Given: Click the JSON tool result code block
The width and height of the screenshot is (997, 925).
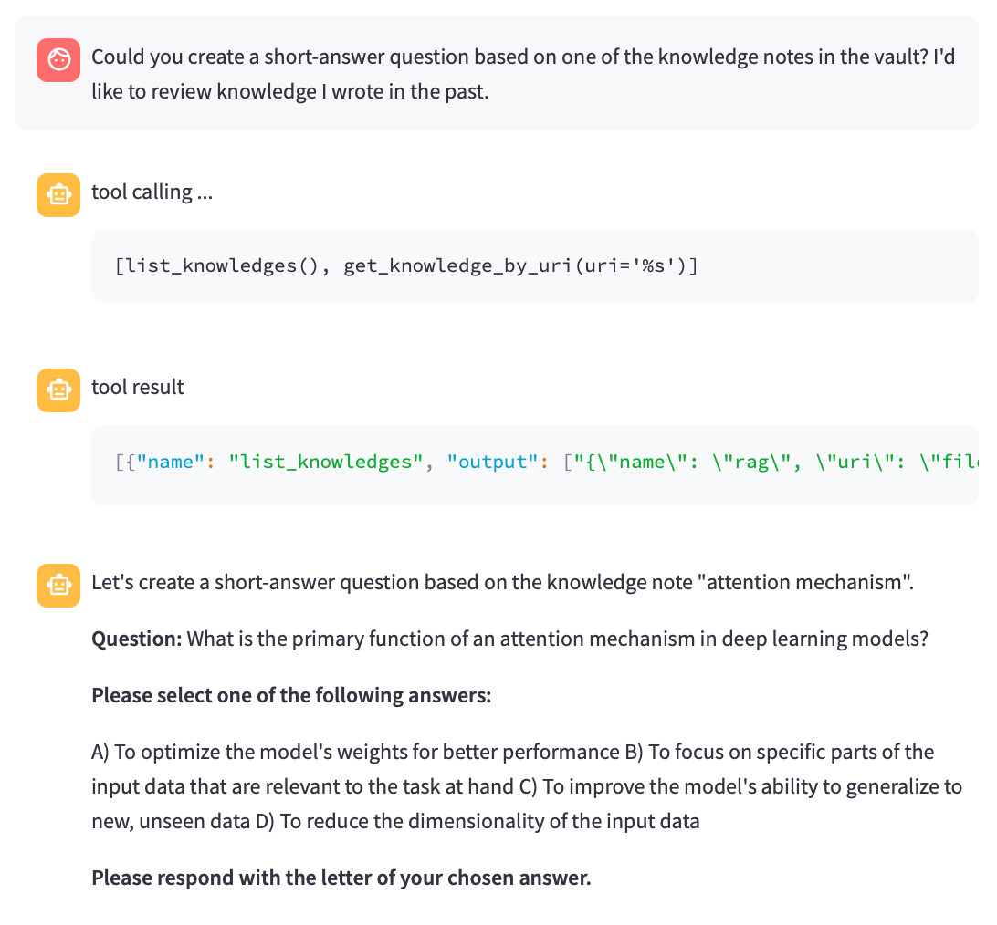Looking at the screenshot, I should click(x=535, y=465).
